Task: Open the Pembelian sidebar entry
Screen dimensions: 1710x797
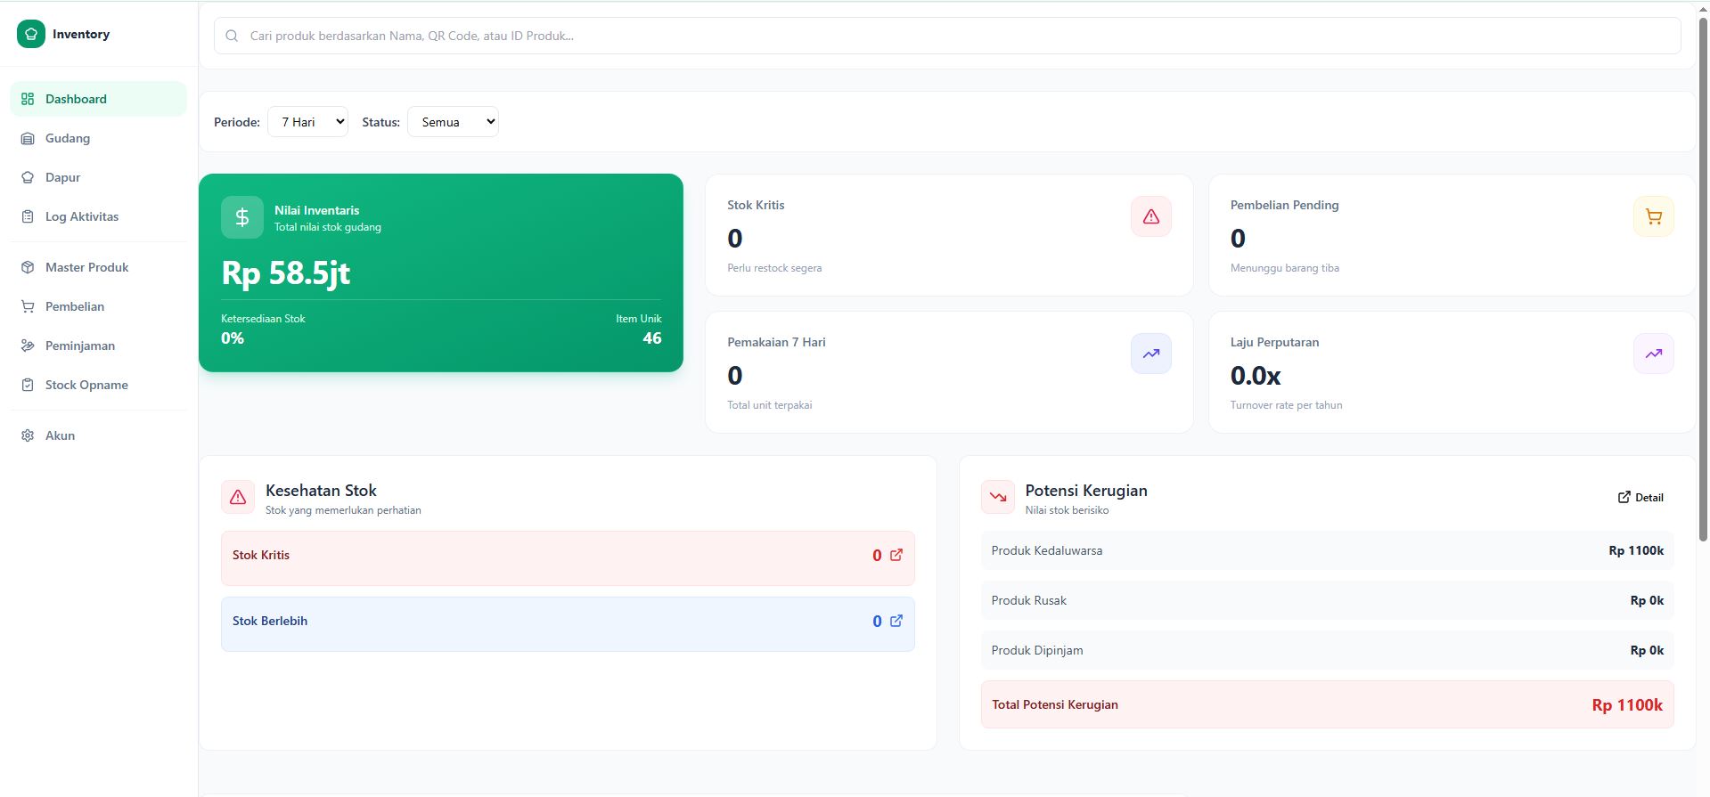Action: tap(98, 306)
